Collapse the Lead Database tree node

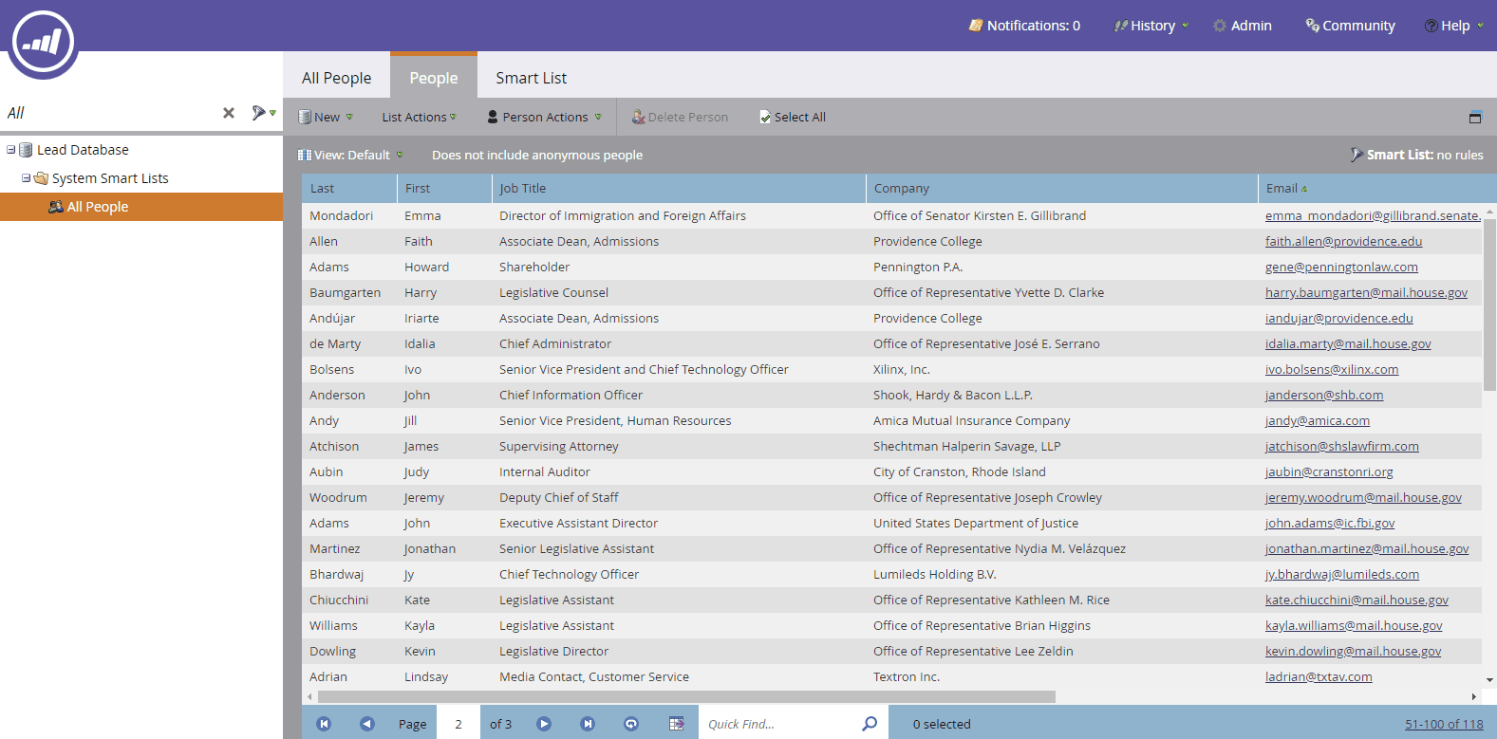pos(11,150)
